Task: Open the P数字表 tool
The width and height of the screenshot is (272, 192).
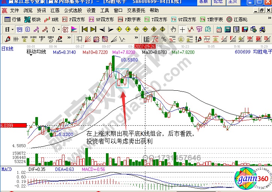Action: point(129,20)
